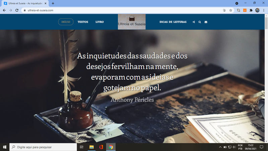Viewport: 268px width, 151px height.
Task: Open the TEXTOS menu item
Action: pos(83,22)
